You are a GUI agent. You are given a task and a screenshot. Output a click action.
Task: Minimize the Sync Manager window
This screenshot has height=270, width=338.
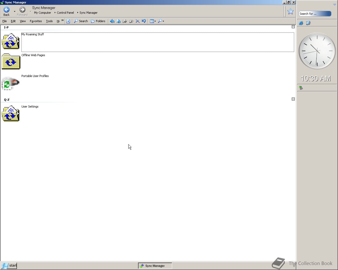click(284, 2)
